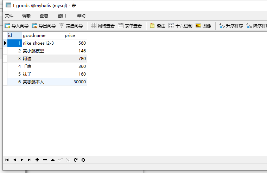
Task: Select the goodname cell '阿迪'
Action: pos(43,59)
